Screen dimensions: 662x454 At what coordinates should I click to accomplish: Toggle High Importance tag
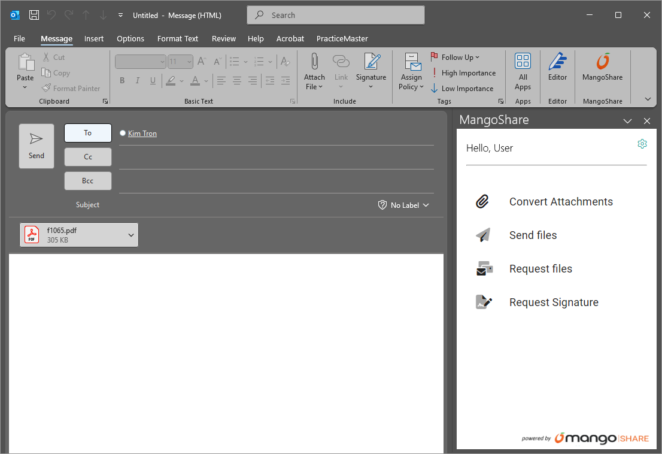click(x=463, y=73)
